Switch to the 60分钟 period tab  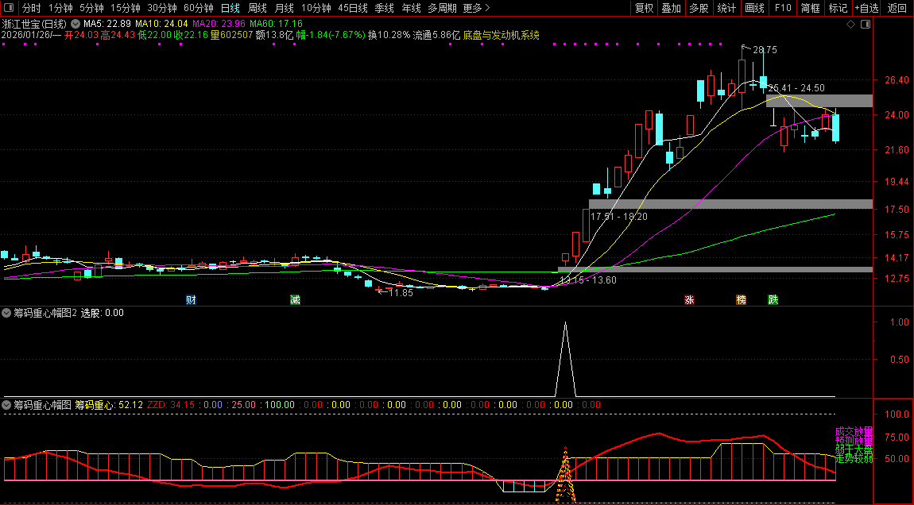198,8
